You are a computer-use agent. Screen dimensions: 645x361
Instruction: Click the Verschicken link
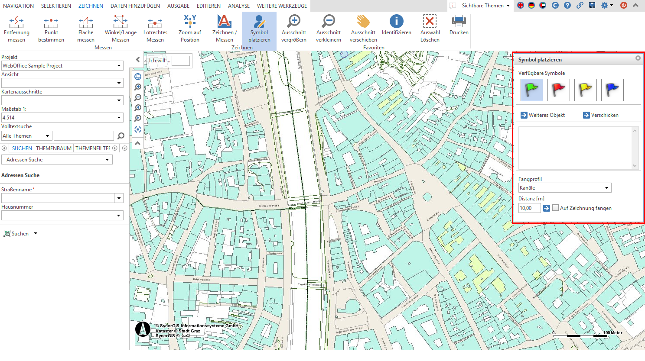pos(604,115)
